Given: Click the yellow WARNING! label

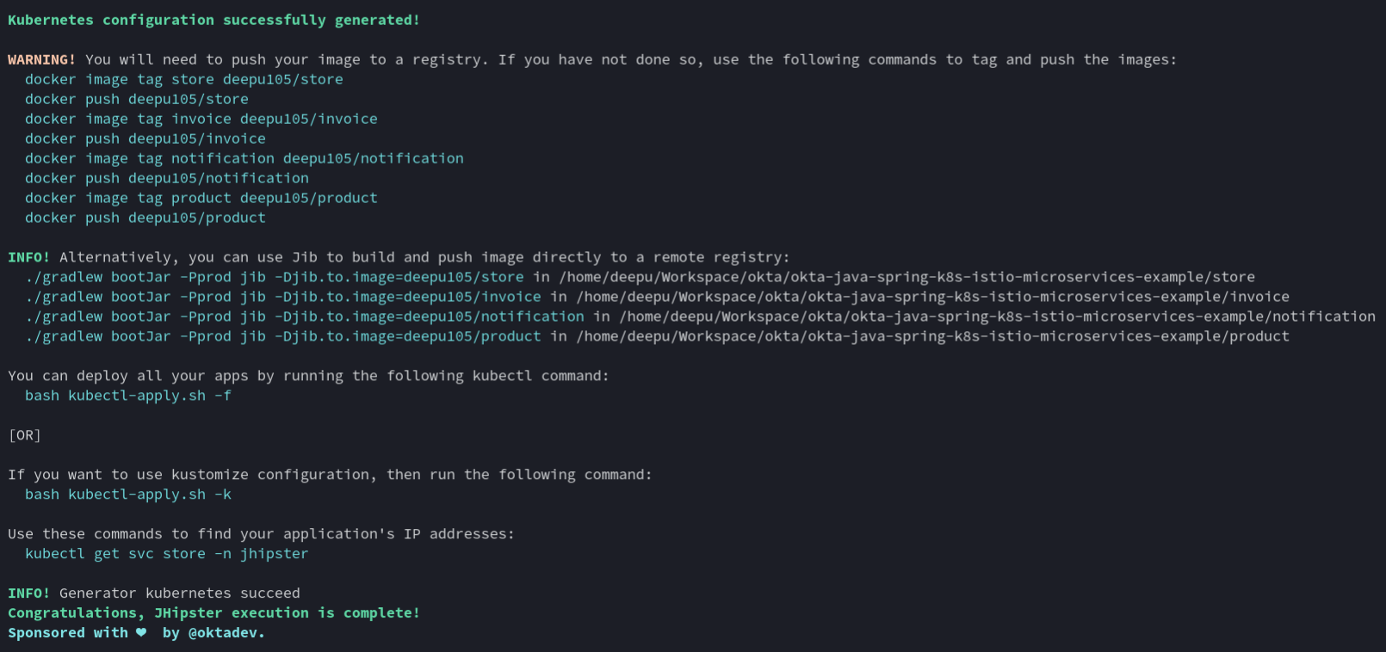Looking at the screenshot, I should point(41,59).
